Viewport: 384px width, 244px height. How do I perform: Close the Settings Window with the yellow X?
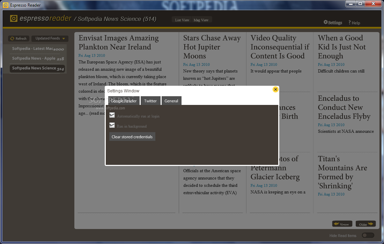275,90
